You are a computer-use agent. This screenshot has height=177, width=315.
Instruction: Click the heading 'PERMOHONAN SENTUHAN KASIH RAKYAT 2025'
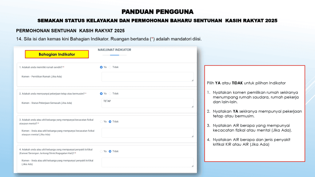pyautogui.click(x=70, y=31)
